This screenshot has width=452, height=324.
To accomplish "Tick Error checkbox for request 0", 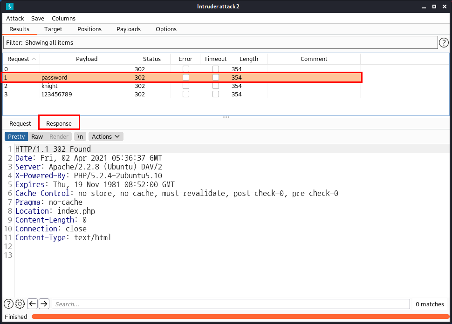I will click(x=186, y=69).
